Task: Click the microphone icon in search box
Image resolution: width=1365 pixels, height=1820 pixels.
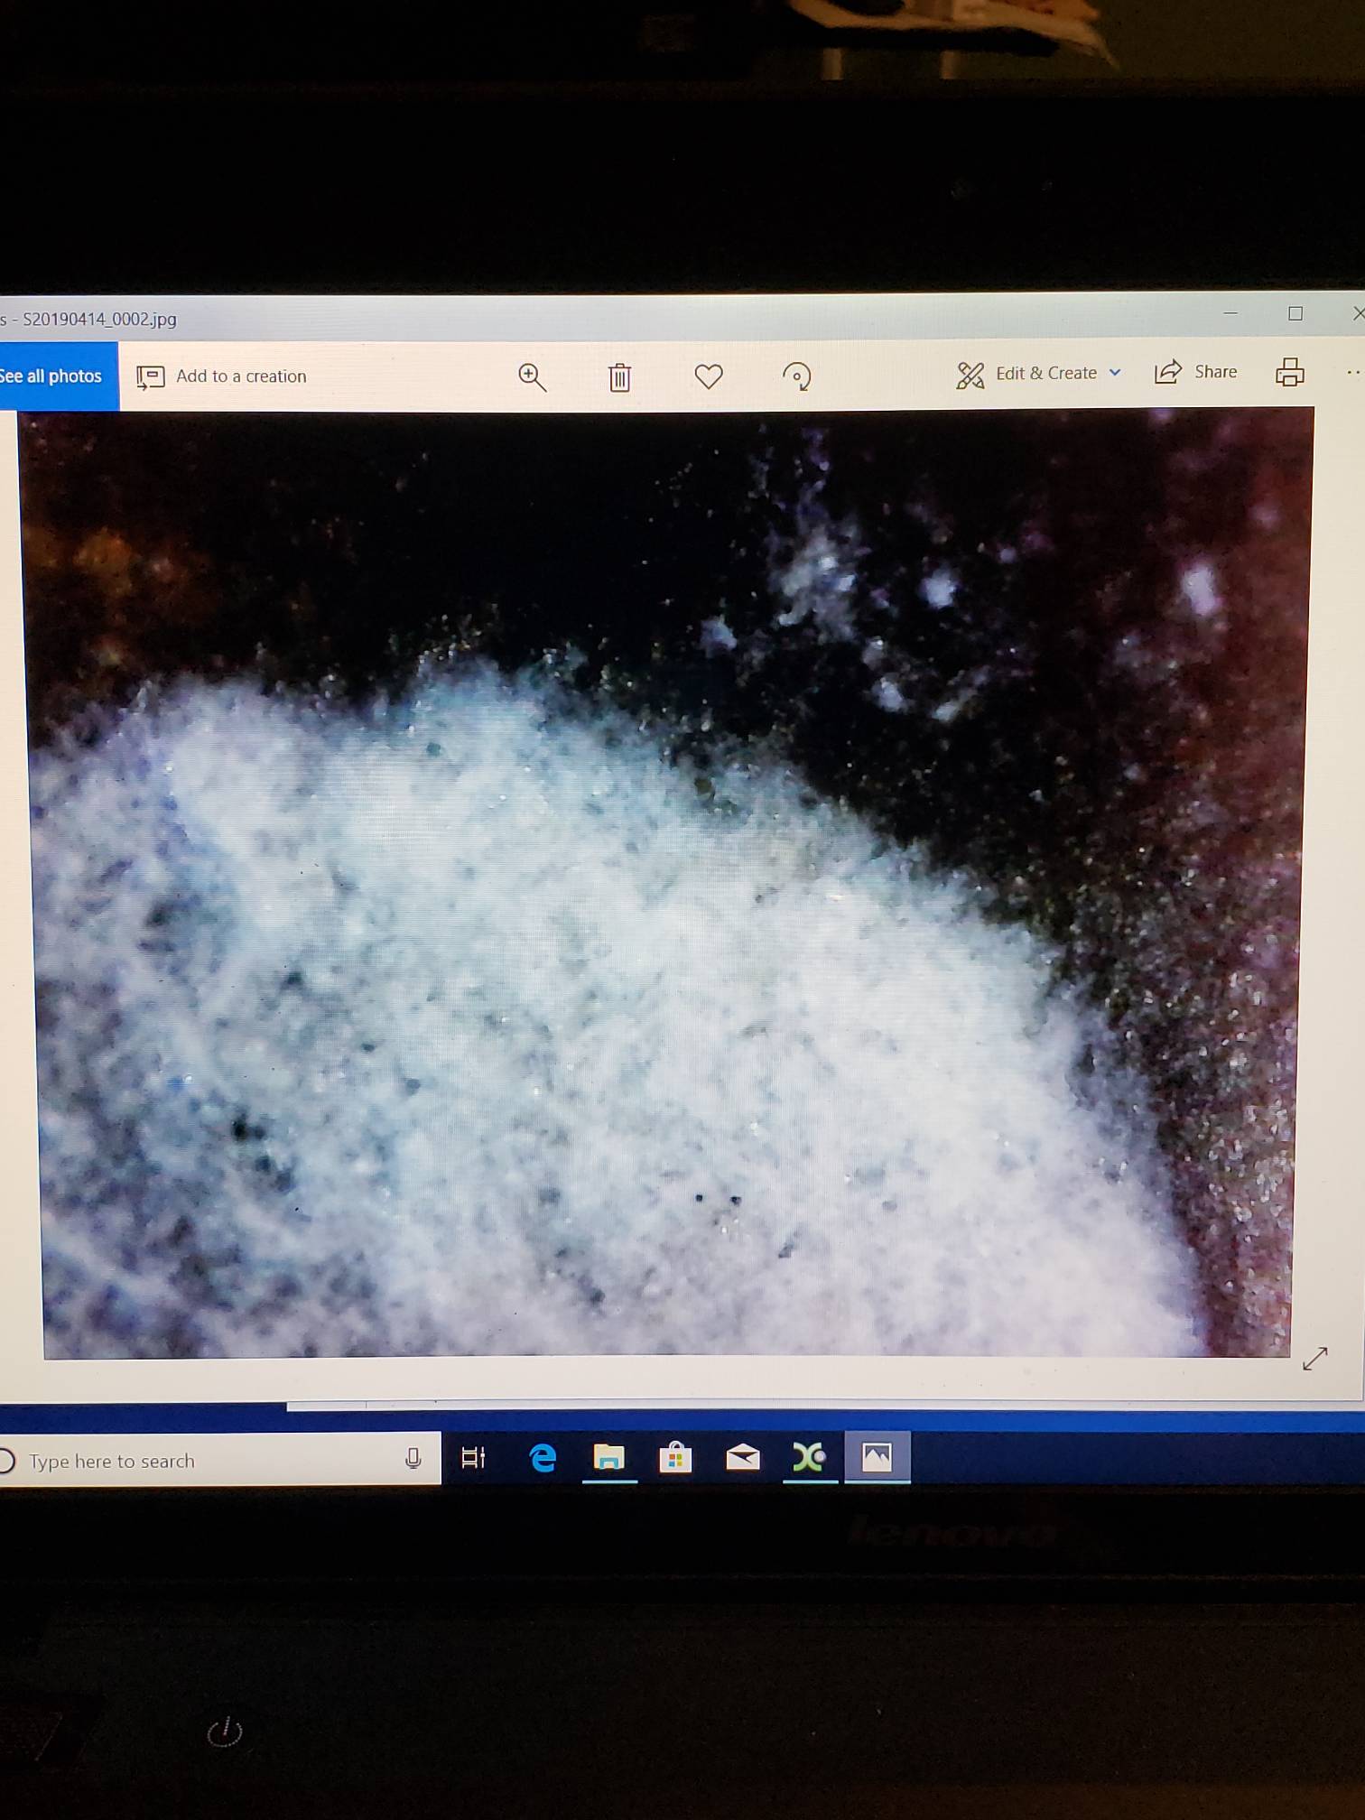Action: 413,1458
